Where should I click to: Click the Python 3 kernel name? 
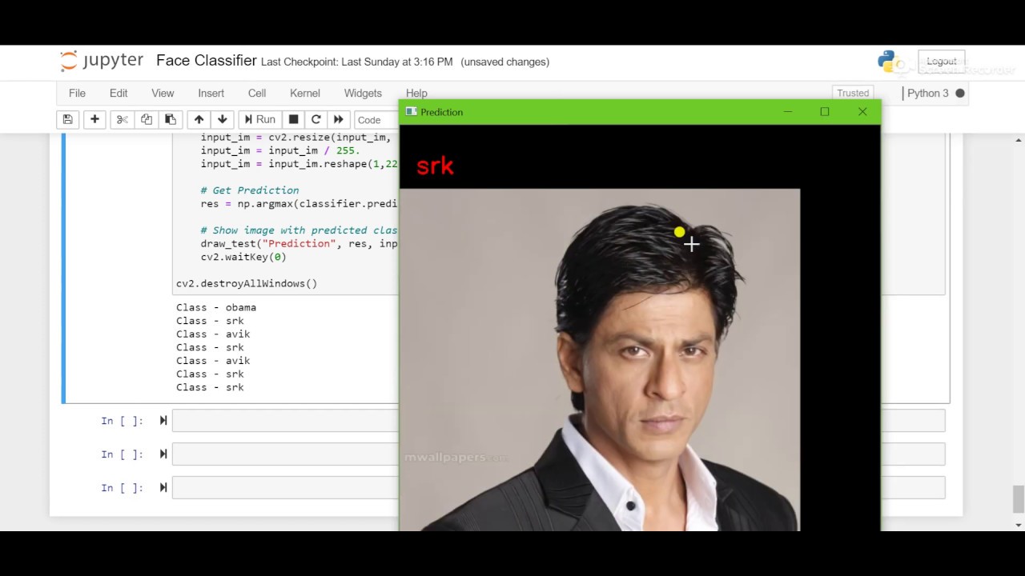927,93
